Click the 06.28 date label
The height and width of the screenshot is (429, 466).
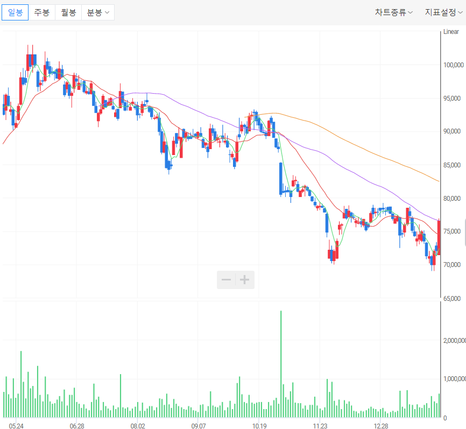coord(76,426)
